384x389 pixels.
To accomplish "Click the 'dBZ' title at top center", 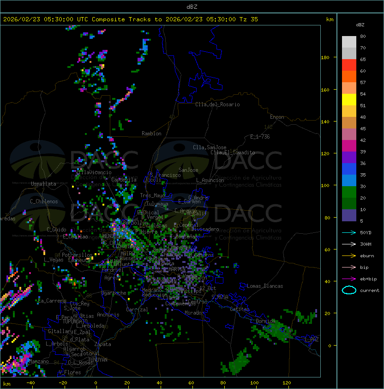I will coord(192,7).
